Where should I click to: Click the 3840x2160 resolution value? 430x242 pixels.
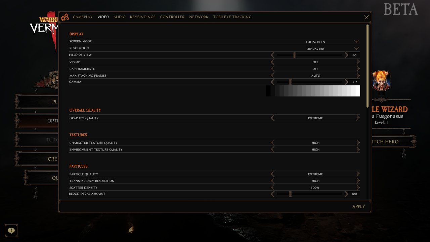315,49
